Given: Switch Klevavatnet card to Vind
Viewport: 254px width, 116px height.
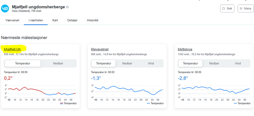Looking at the screenshot, I should click(x=151, y=63).
